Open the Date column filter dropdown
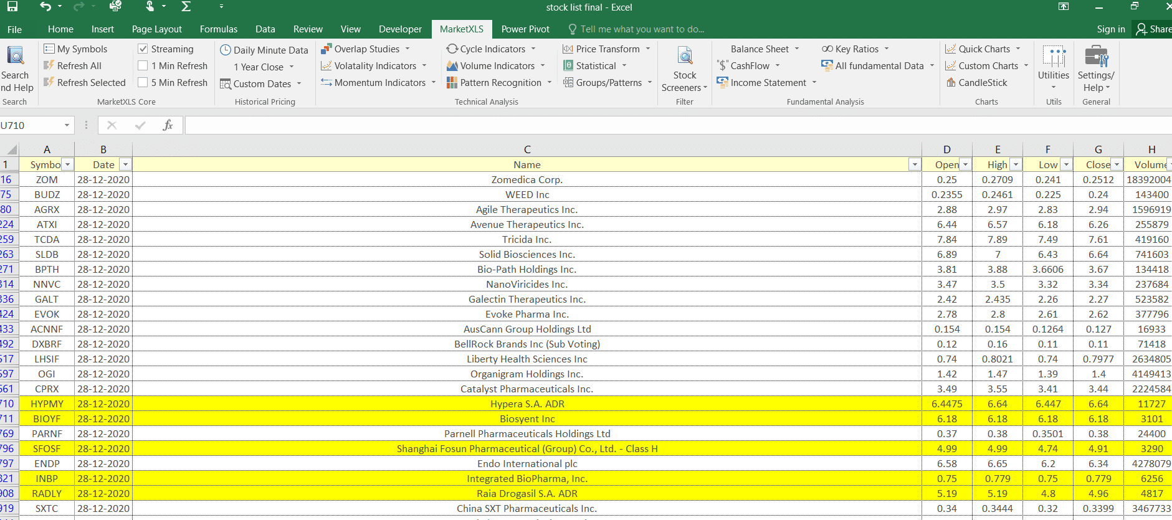 tap(125, 164)
